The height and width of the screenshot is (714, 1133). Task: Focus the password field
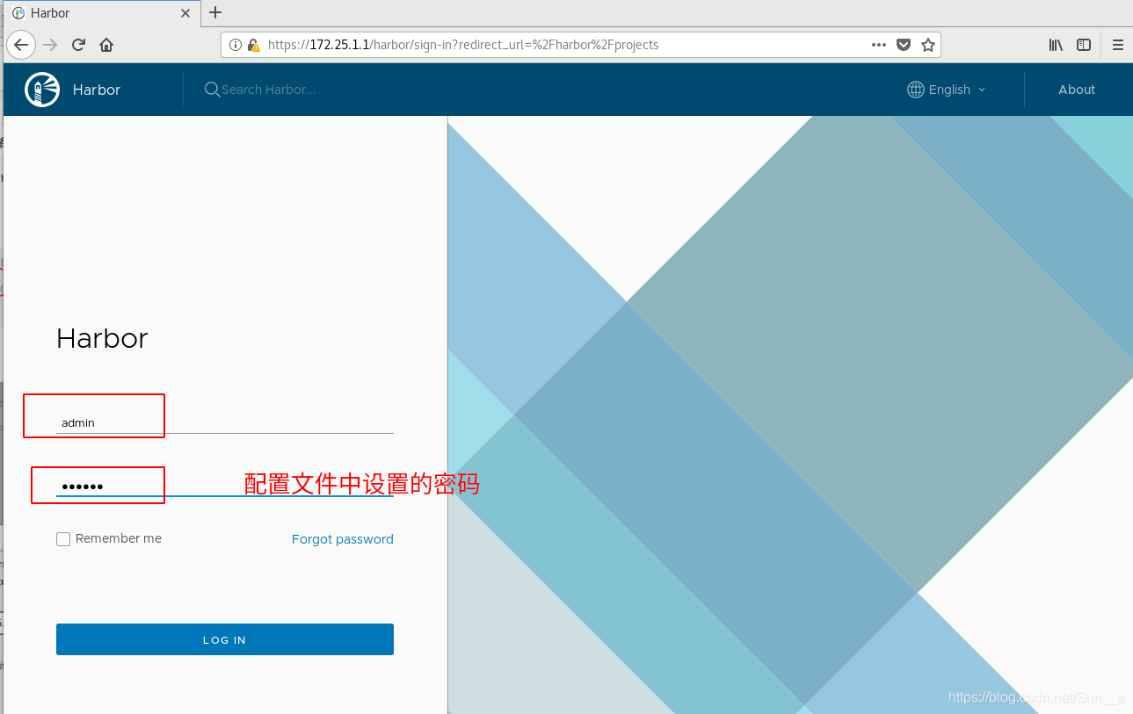point(225,486)
